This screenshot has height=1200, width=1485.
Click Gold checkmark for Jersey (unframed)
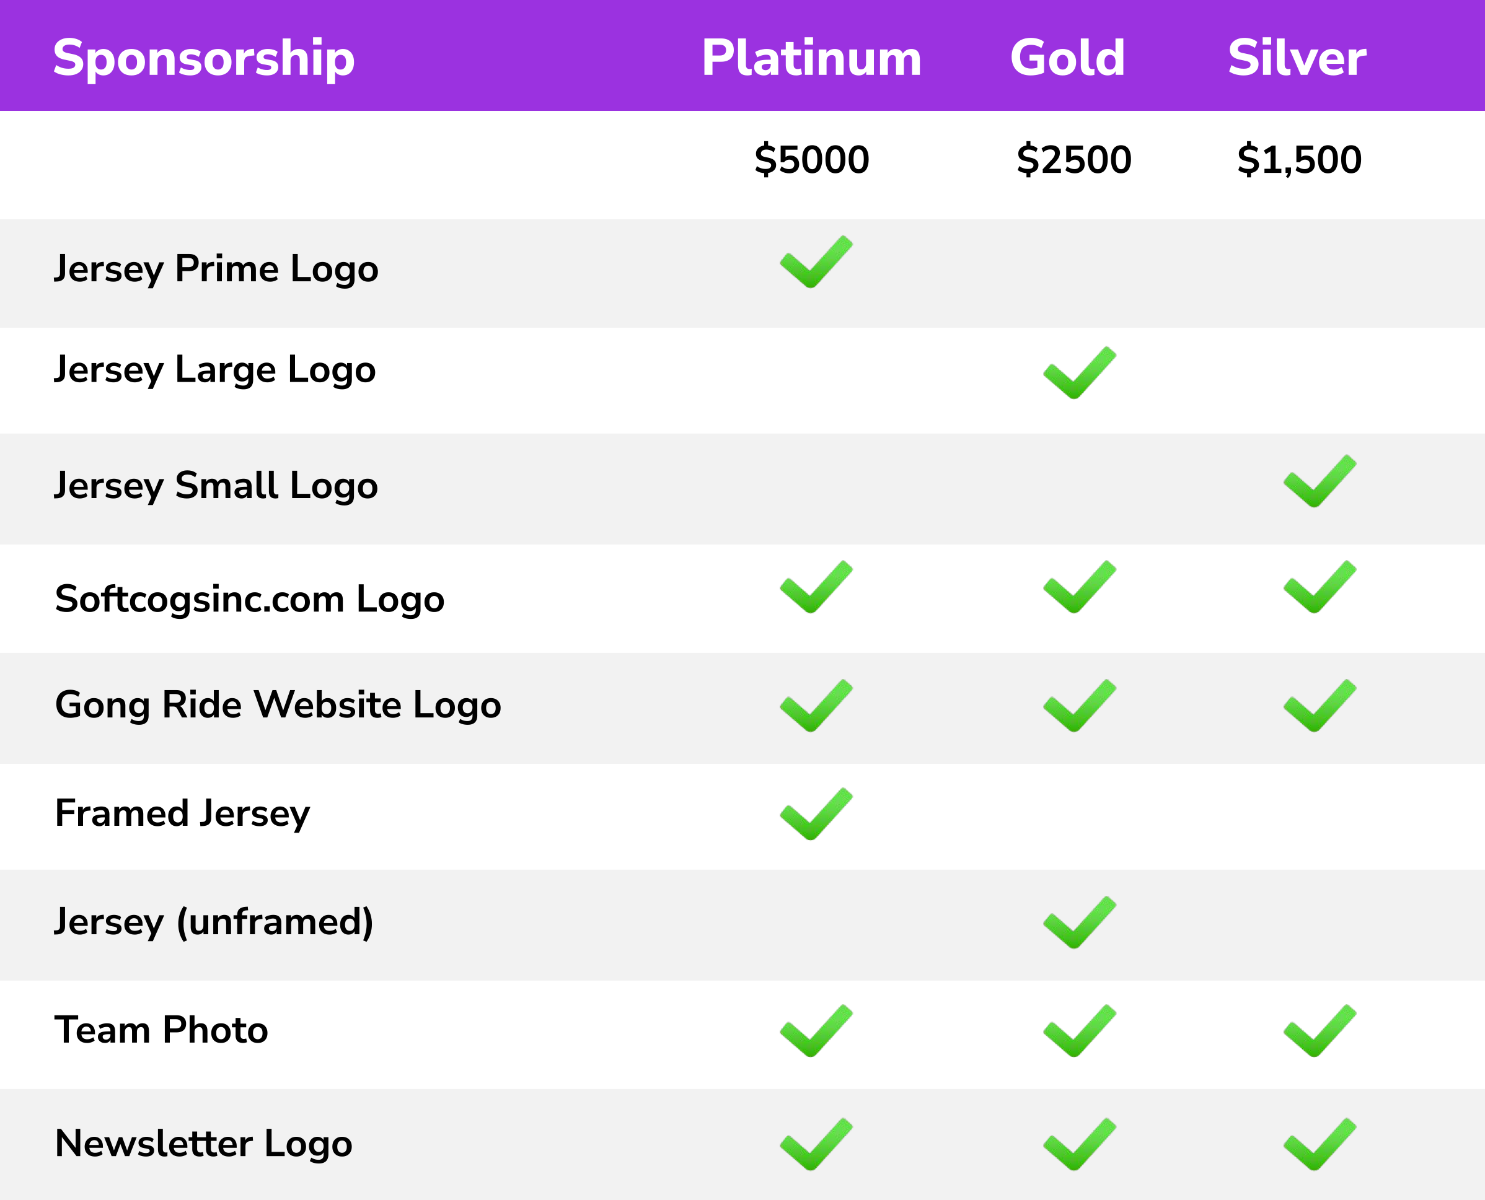[1080, 923]
